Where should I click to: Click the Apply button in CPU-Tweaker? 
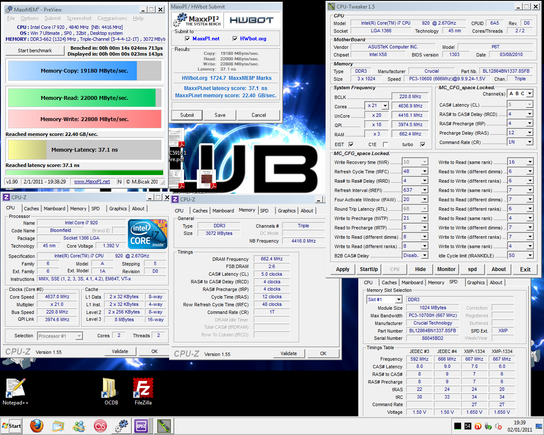(343, 269)
